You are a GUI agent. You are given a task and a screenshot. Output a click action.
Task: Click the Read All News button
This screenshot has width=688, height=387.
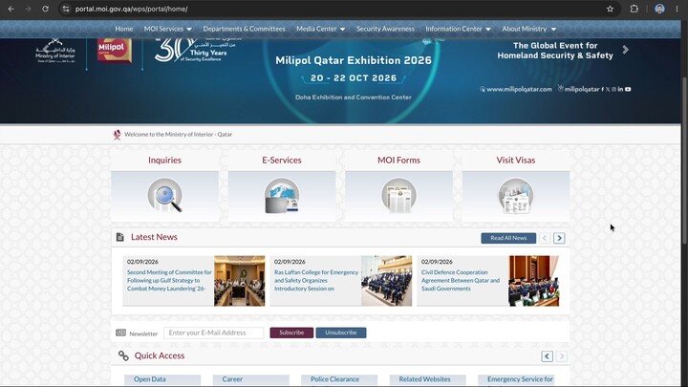[x=508, y=238]
